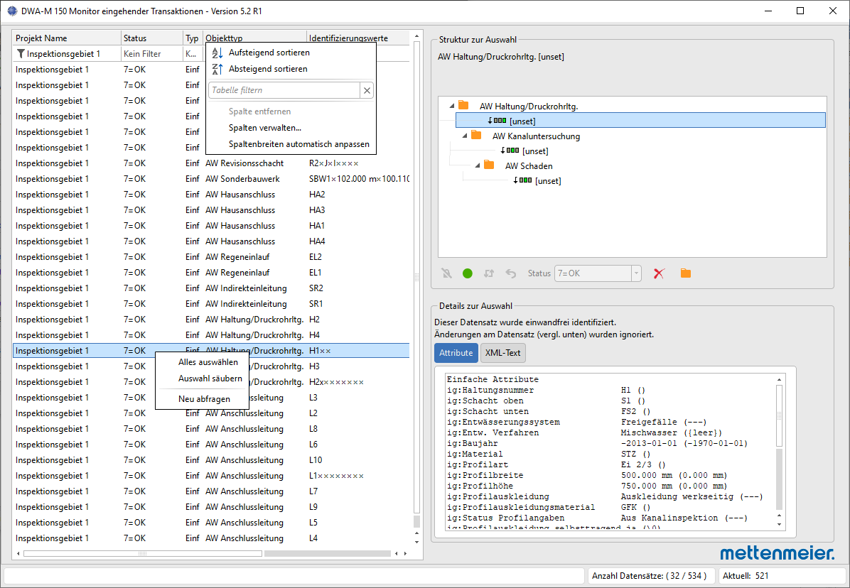Select Spalten verwalten... menu entry

[264, 128]
